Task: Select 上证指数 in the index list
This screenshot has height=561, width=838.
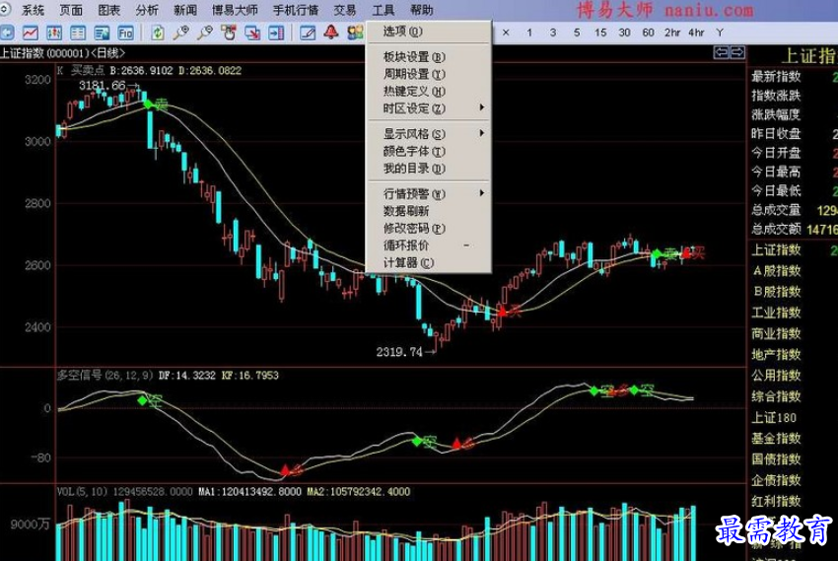Action: click(x=776, y=250)
